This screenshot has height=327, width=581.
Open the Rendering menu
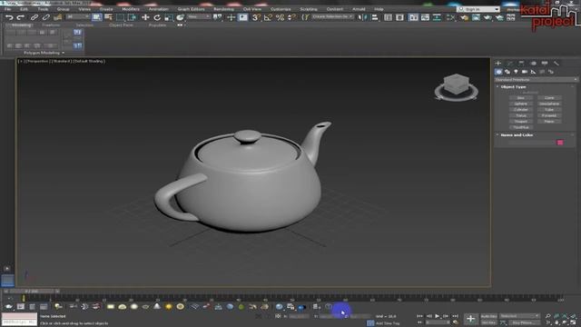coord(223,9)
